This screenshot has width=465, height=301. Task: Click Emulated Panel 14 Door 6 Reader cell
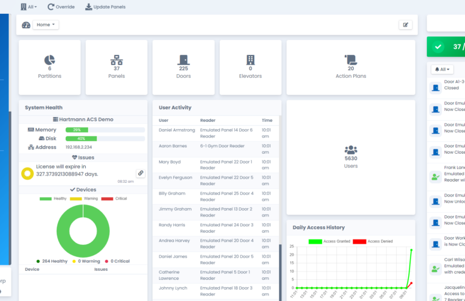click(x=226, y=133)
